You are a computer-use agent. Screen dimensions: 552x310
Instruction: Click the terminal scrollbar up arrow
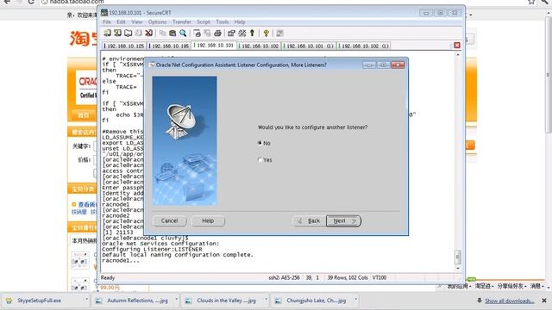[458, 55]
